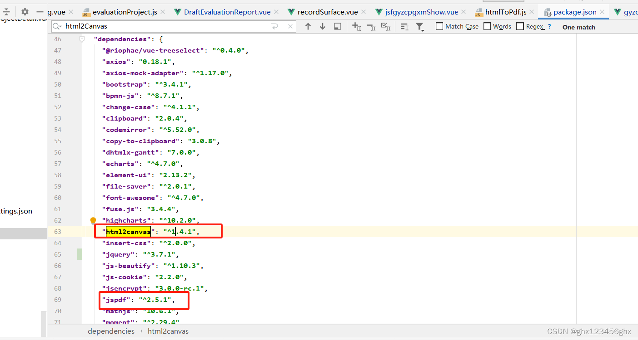
Task: Go to next search occurrence
Action: tap(323, 27)
